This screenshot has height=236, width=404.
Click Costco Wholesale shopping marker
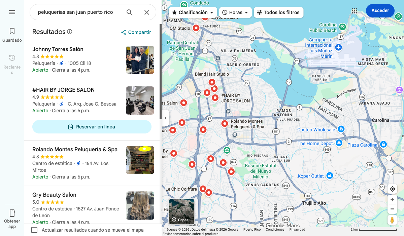tap(341, 129)
